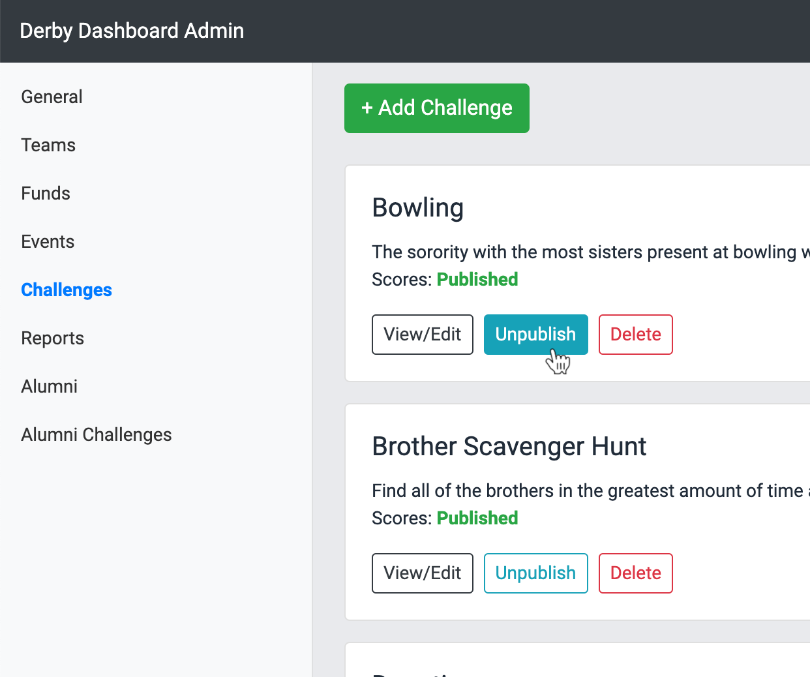Unpublish the Bowling challenge scores
The height and width of the screenshot is (677, 810).
(535, 335)
